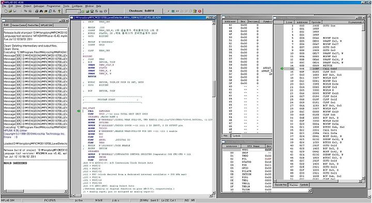Click scroll down arrow of source editor
Image resolution: width=372 pixels, height=203 pixels.
click(x=213, y=192)
